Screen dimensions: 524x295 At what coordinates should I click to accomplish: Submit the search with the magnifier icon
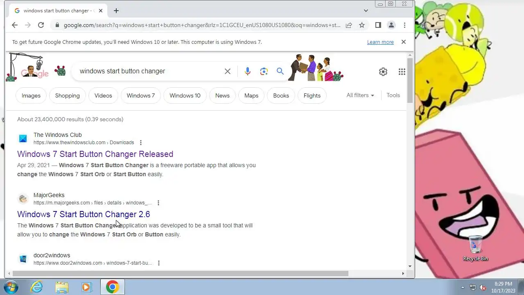coord(280,71)
